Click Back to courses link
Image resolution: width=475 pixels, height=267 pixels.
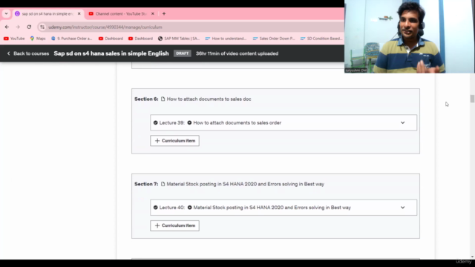pos(28,53)
